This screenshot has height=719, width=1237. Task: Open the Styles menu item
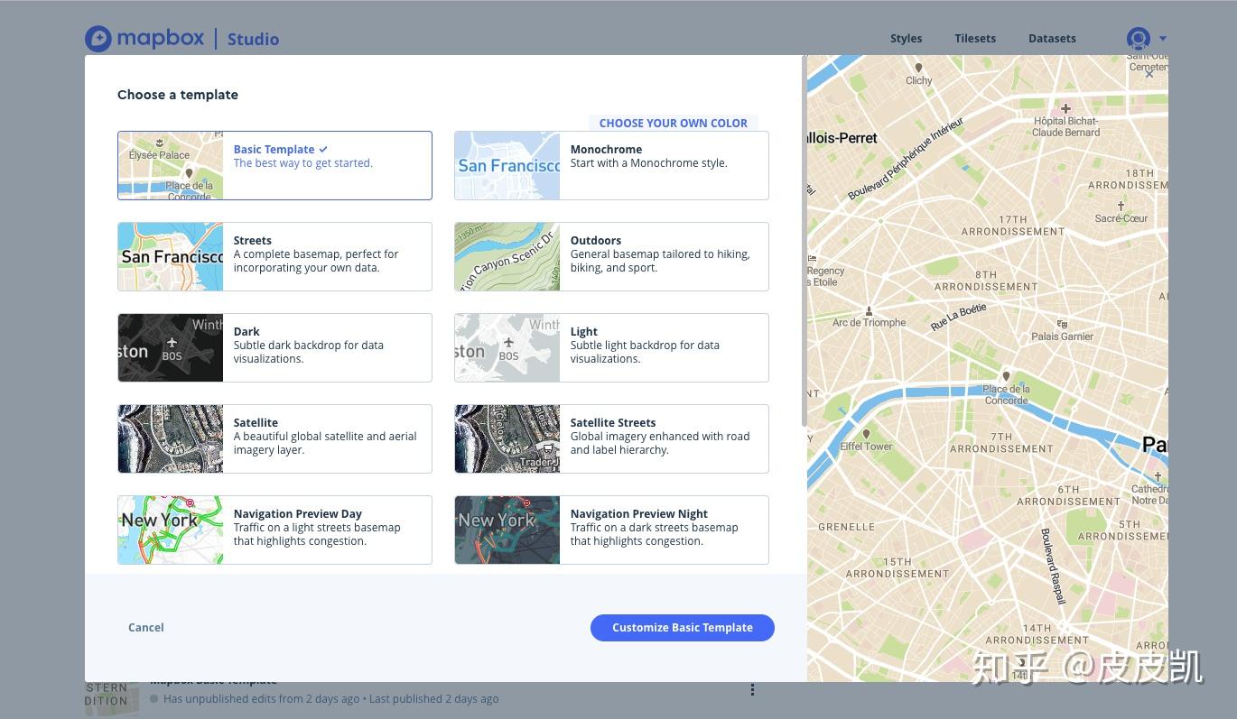pos(906,38)
